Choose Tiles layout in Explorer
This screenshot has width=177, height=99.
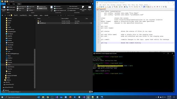click(19, 10)
